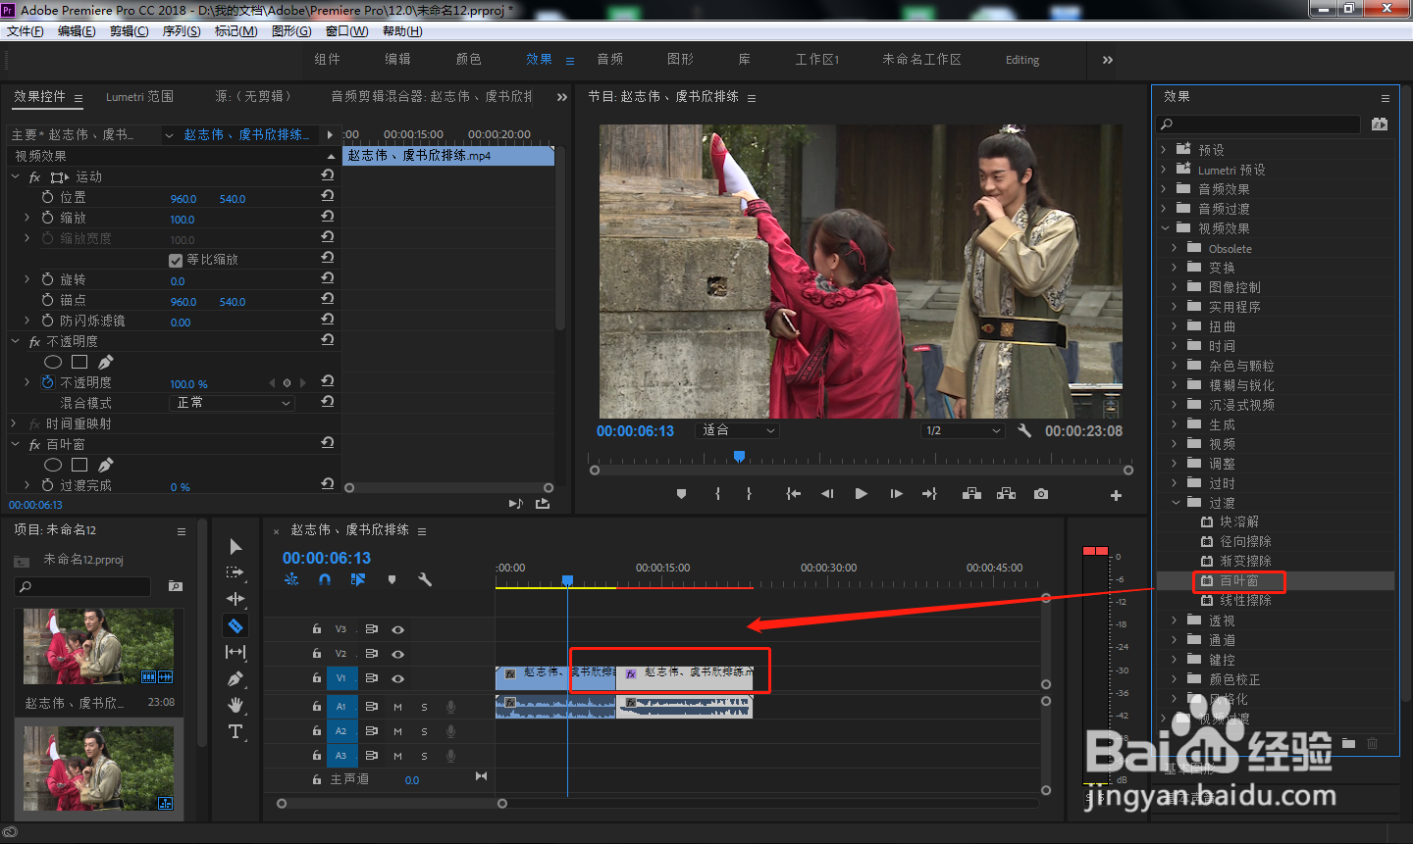Create ellipse mask under 百叶窗 effect
Viewport: 1413px width, 844px height.
click(53, 465)
